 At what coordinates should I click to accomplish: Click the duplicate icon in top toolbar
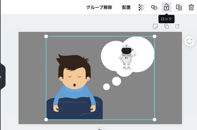(179, 7)
